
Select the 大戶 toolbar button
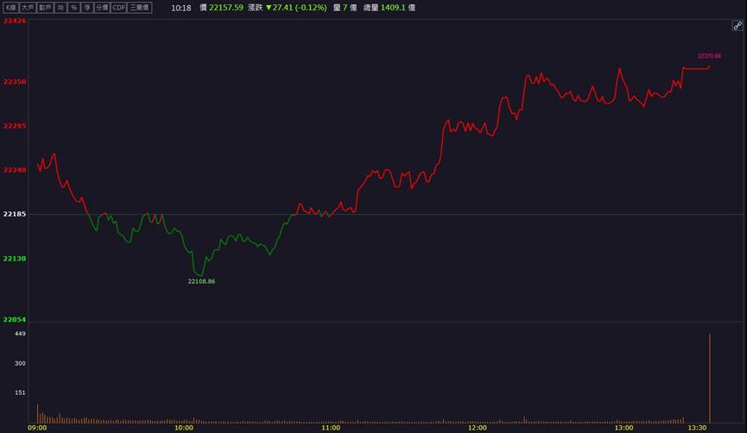pyautogui.click(x=28, y=8)
